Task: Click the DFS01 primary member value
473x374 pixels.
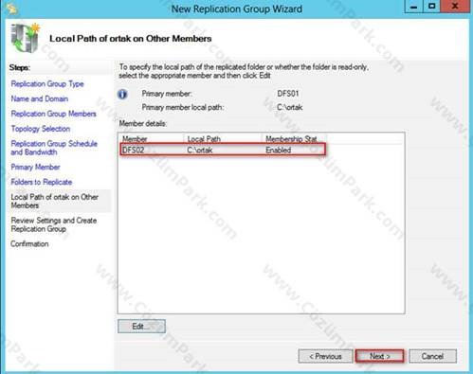Action: pyautogui.click(x=288, y=94)
